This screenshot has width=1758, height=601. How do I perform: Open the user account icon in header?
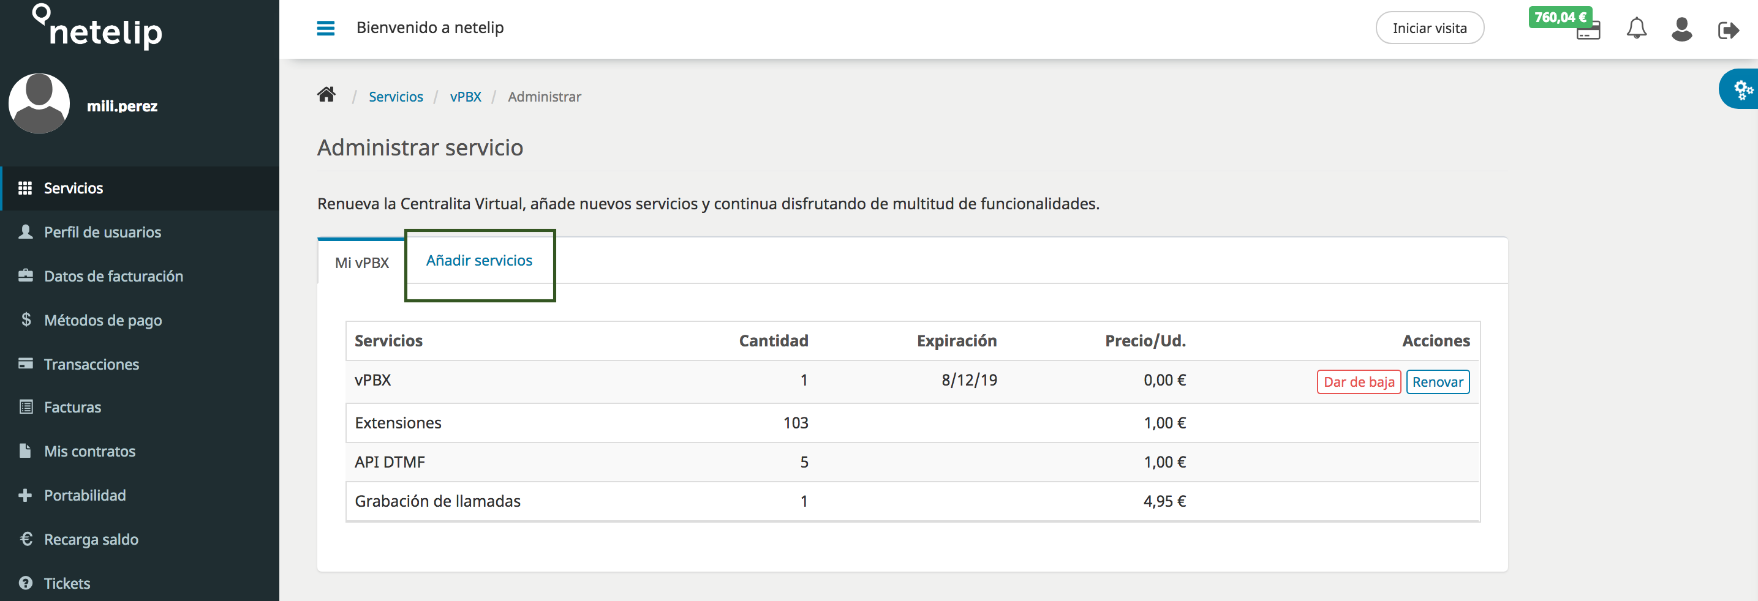click(x=1681, y=29)
